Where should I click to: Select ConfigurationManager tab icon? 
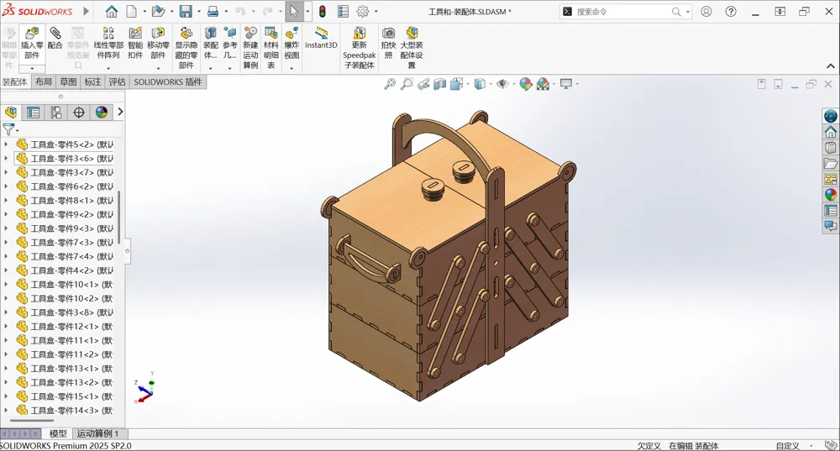pyautogui.click(x=55, y=112)
